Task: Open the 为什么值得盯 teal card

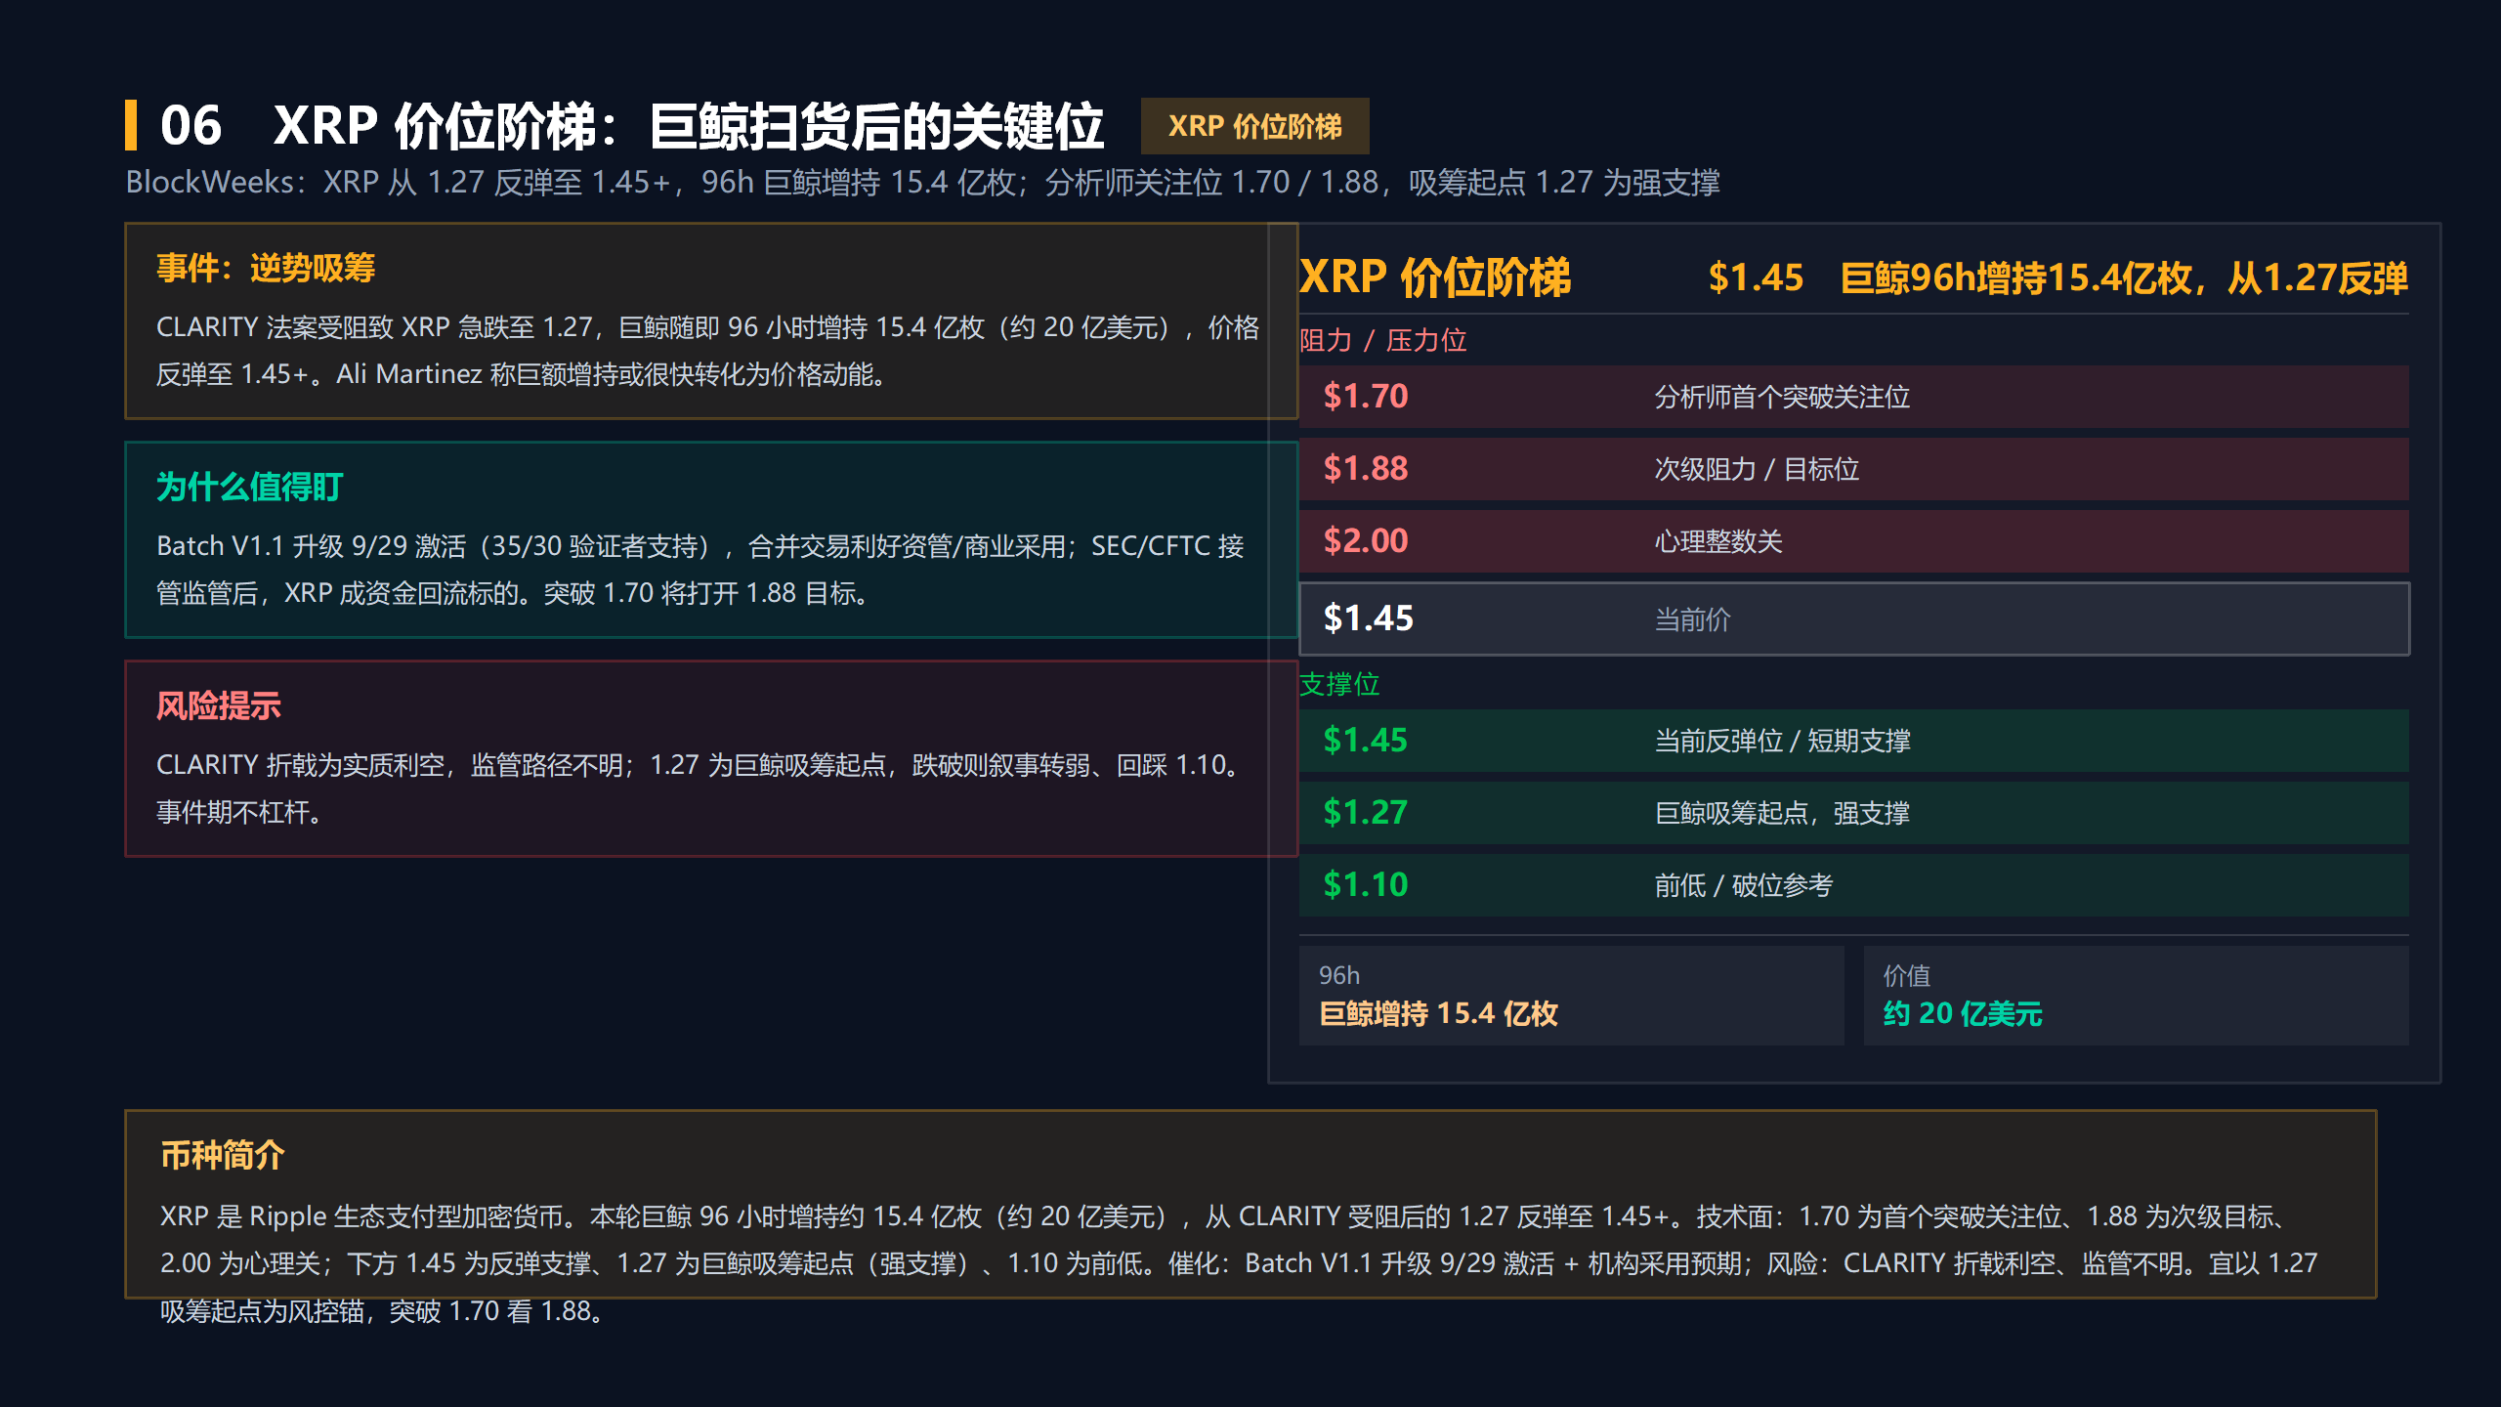Action: (x=711, y=540)
